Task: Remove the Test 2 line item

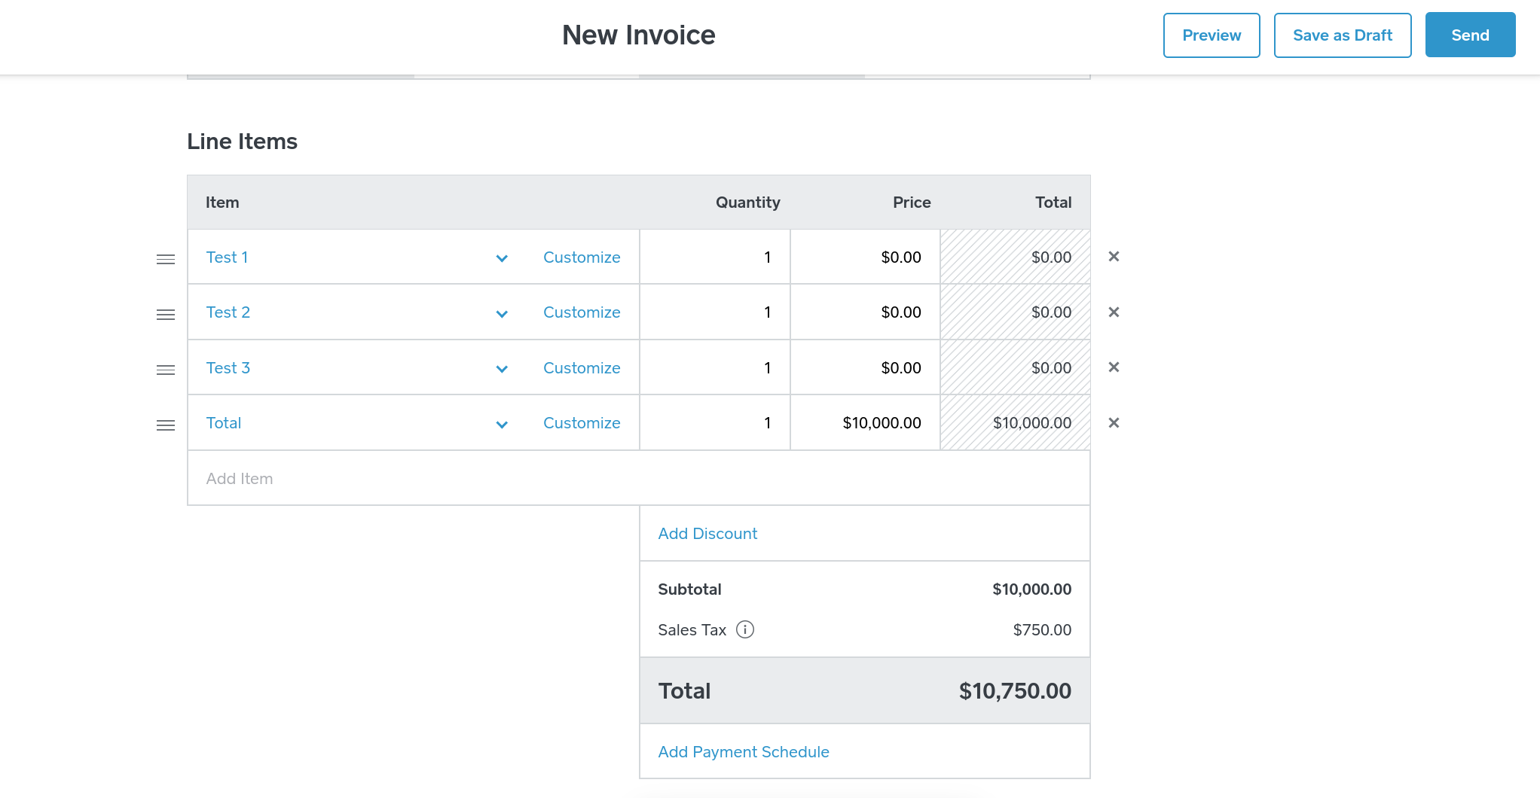Action: [x=1114, y=312]
